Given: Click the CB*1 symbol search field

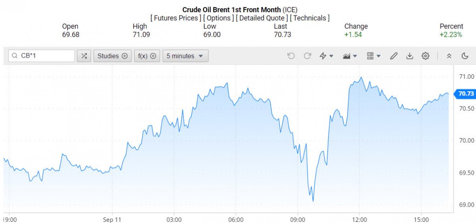Looking at the screenshot, I should pos(42,56).
